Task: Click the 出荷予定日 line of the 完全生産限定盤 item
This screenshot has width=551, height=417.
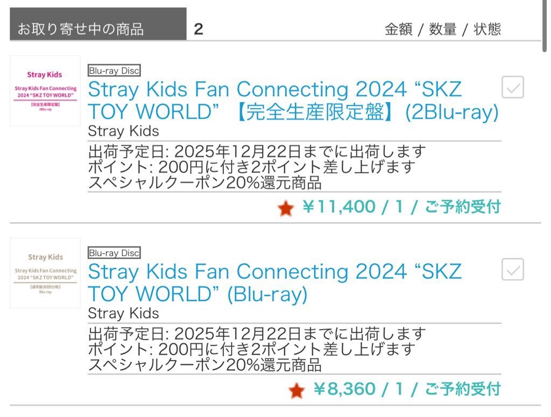Action: pos(257,152)
